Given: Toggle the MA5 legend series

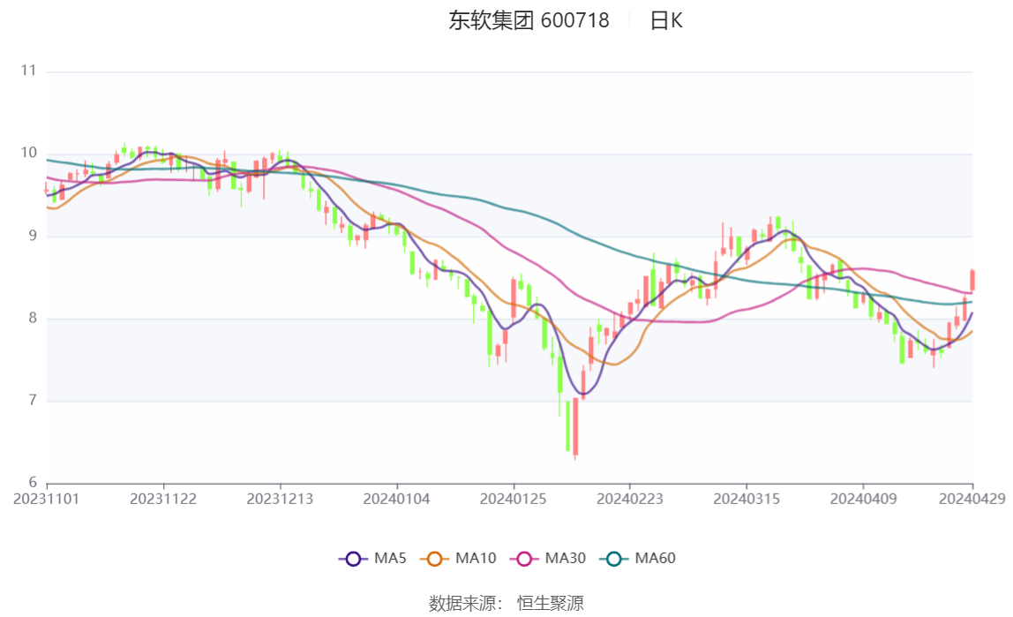Looking at the screenshot, I should (x=372, y=558).
